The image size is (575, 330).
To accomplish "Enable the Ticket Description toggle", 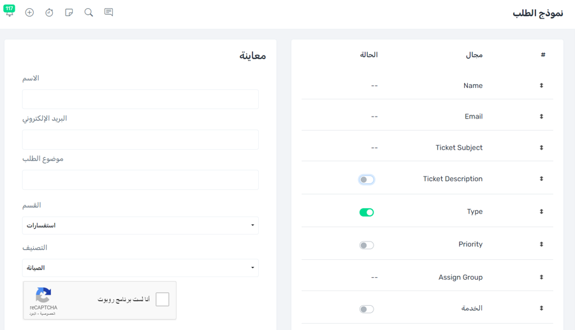I will pyautogui.click(x=367, y=180).
